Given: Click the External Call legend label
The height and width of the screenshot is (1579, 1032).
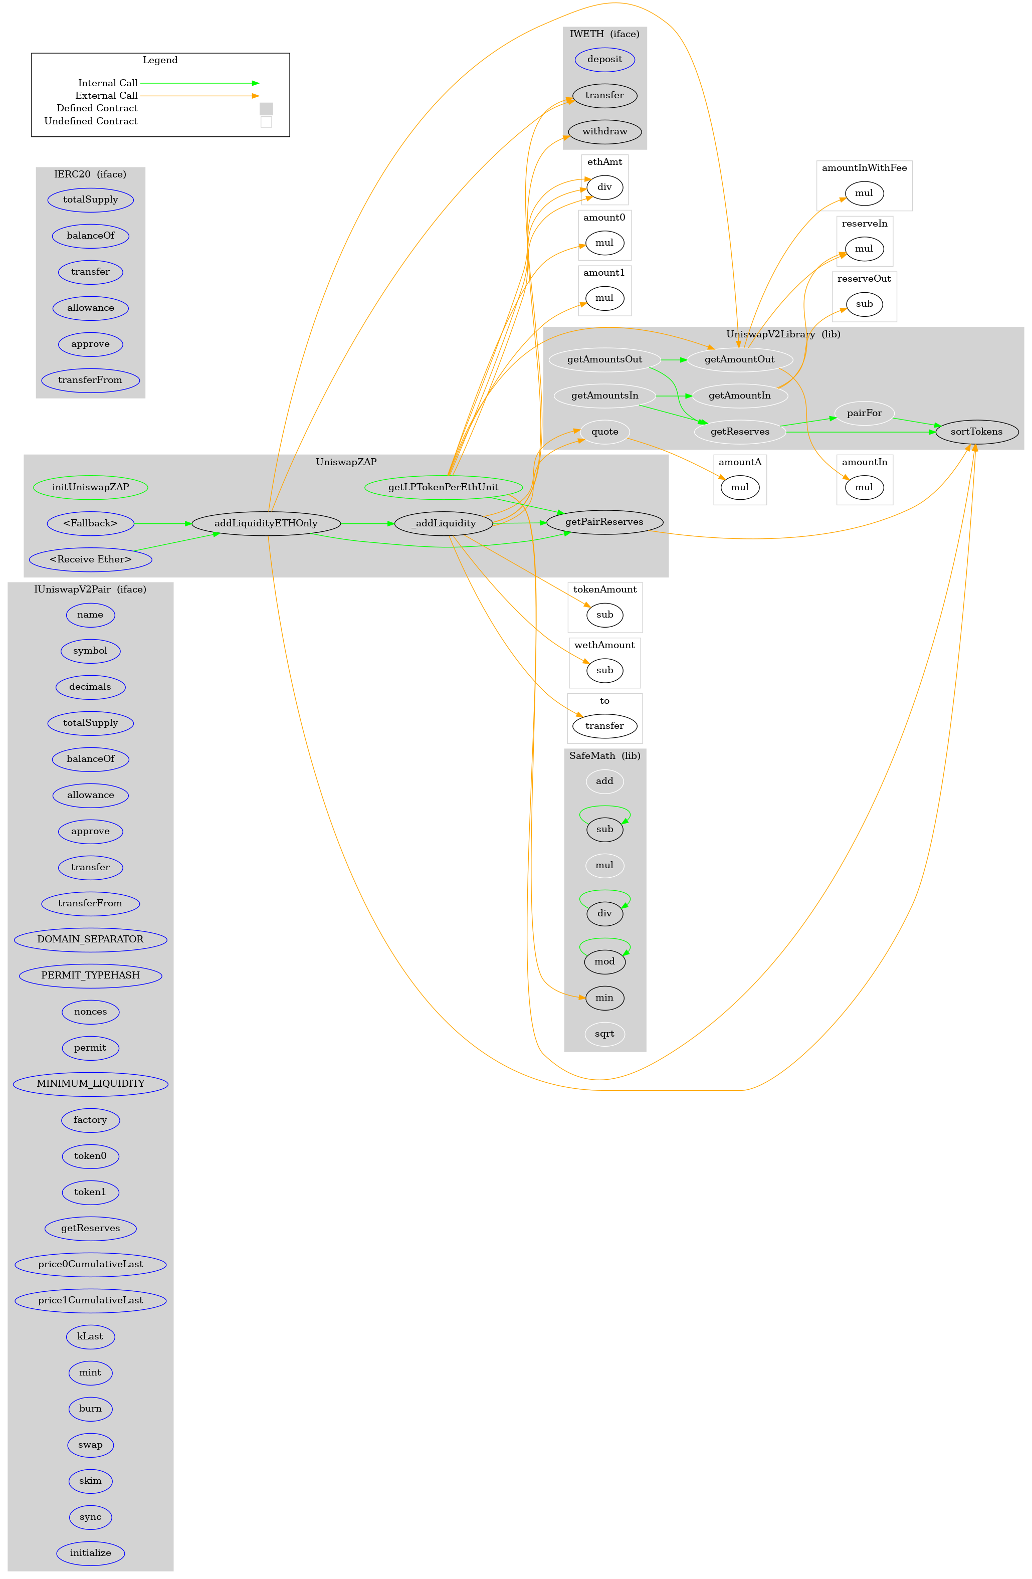Looking at the screenshot, I should (106, 96).
